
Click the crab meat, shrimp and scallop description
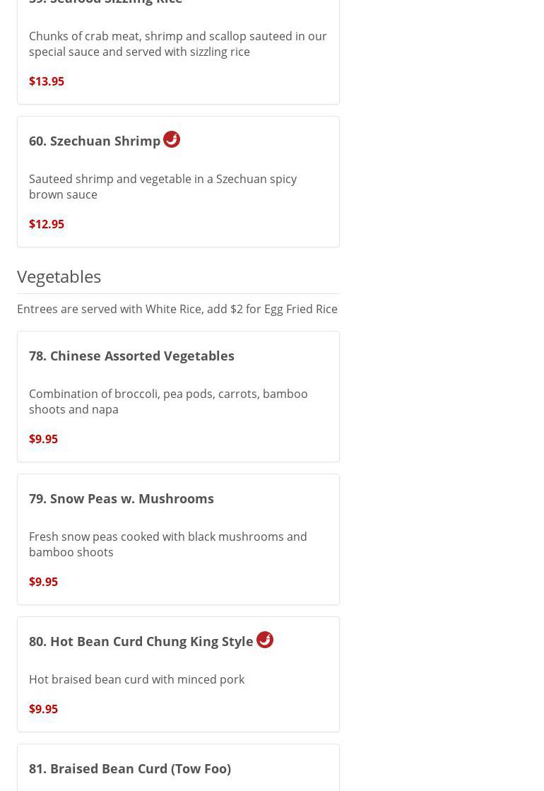coord(178,44)
